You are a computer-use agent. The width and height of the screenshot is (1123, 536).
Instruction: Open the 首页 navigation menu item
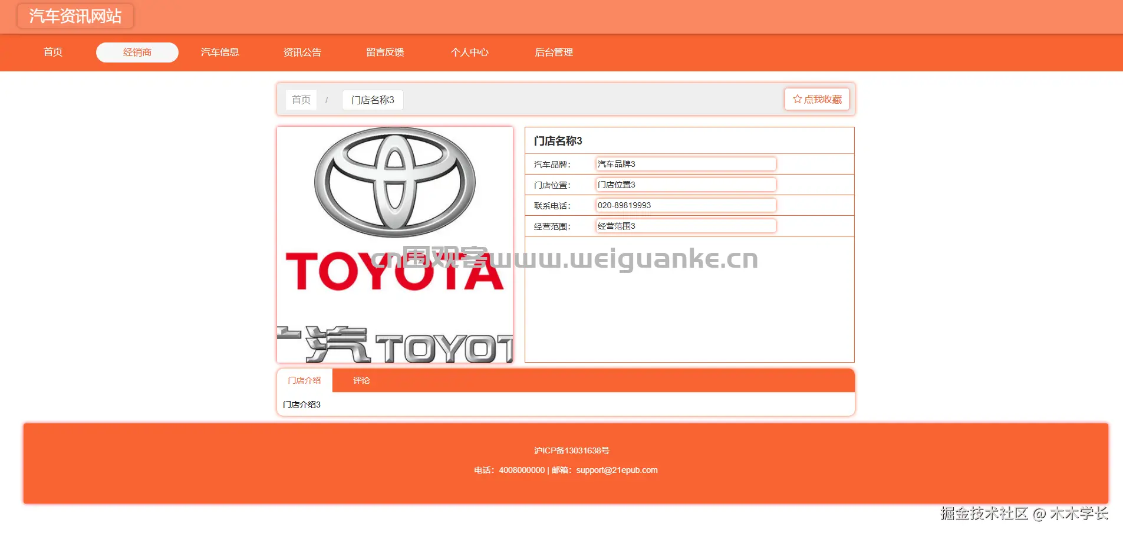point(53,52)
